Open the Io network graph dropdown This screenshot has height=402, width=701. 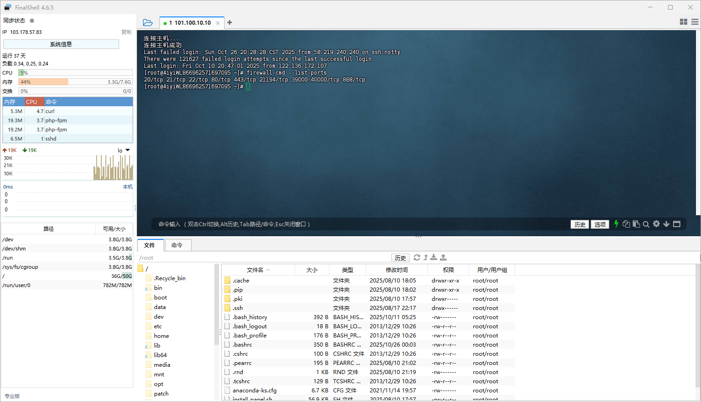[x=124, y=150]
